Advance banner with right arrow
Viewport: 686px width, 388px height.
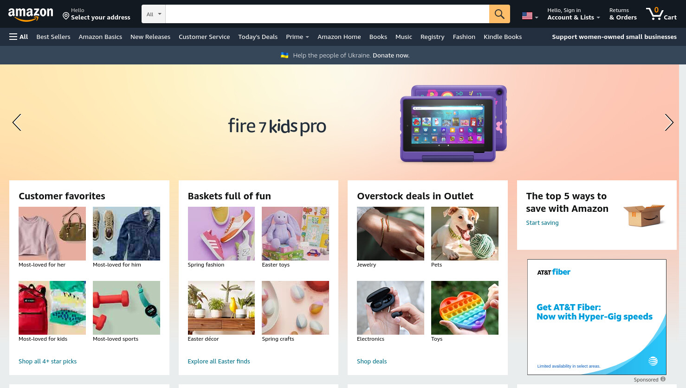click(x=669, y=122)
